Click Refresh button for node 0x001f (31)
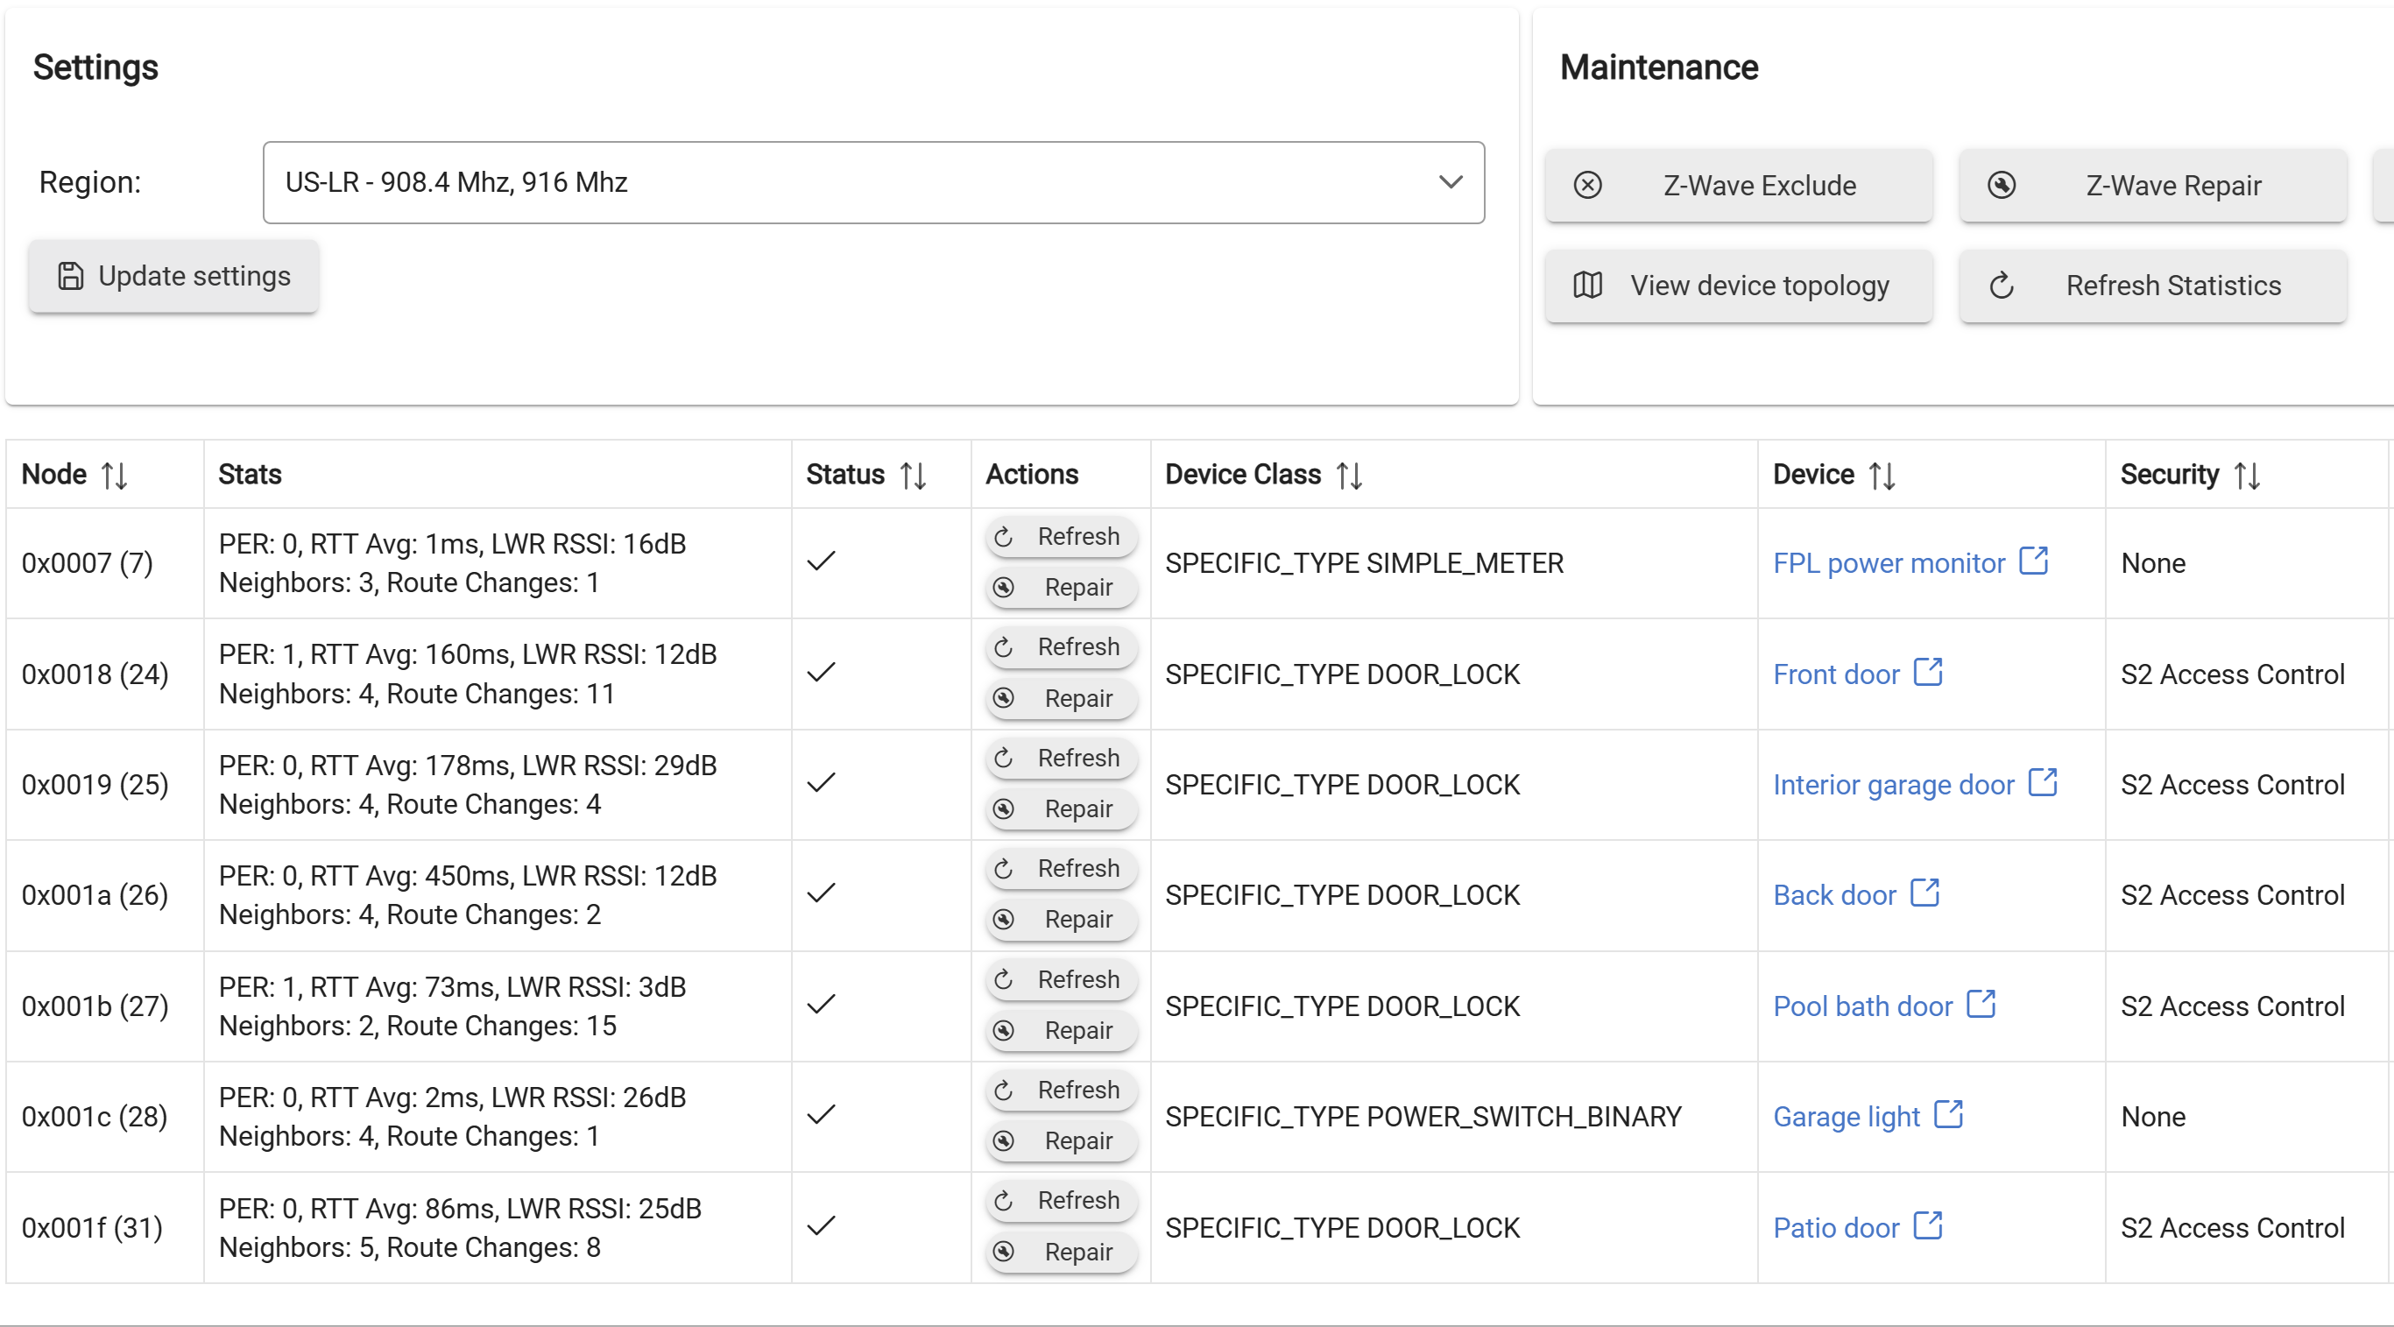The width and height of the screenshot is (2394, 1327). click(x=1061, y=1200)
